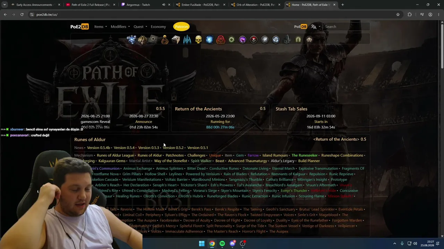
Task: Open Spotify from the taskbar
Action: tap(222, 243)
